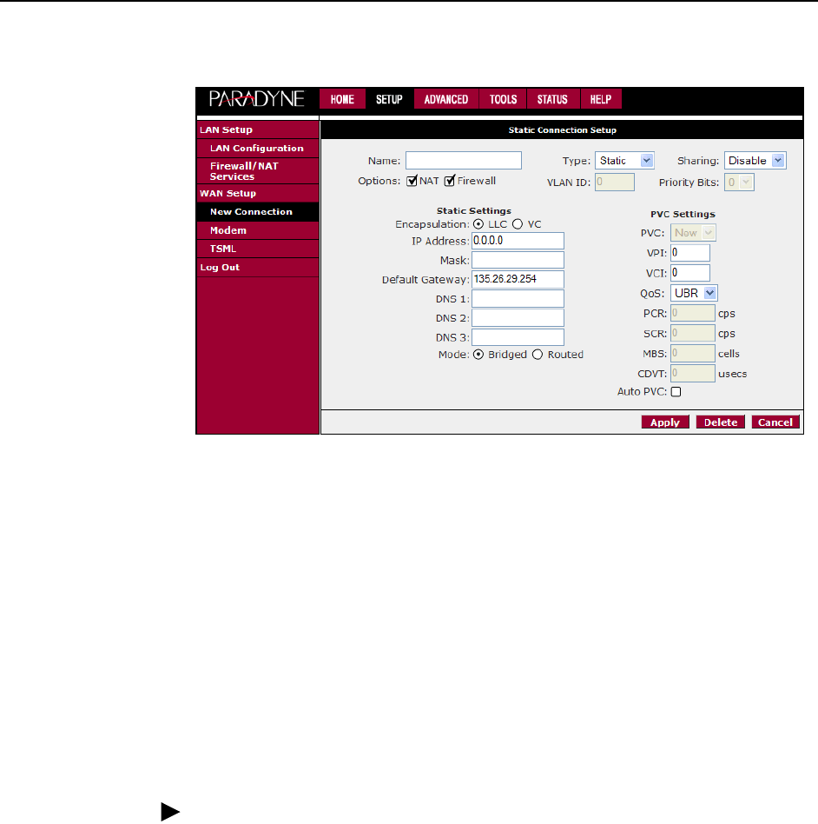Click the DNS 1 field
818x824 pixels.
[518, 298]
